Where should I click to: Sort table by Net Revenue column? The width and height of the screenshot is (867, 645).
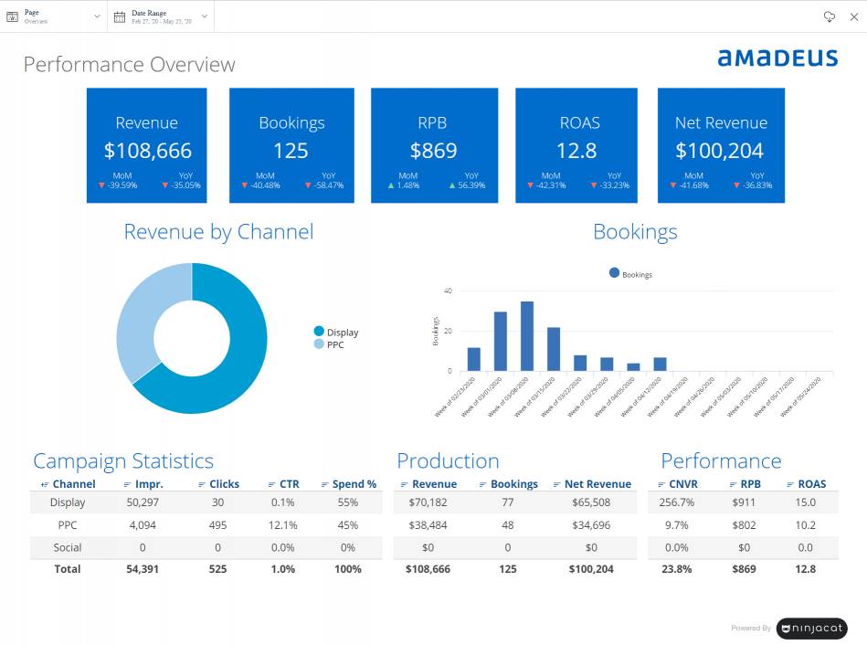(597, 484)
